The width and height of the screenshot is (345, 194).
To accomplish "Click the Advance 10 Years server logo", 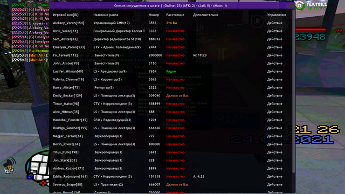I will coord(312,5).
